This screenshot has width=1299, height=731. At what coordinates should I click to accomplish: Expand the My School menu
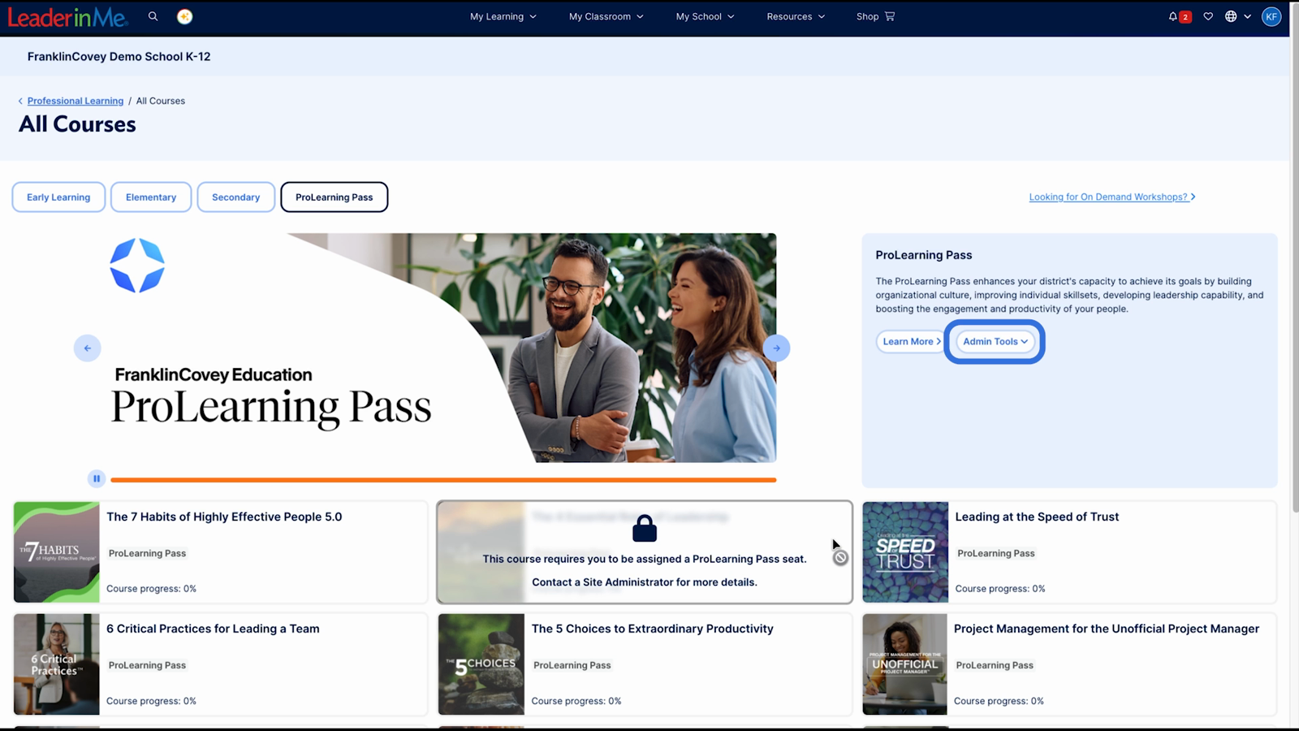coord(706,16)
